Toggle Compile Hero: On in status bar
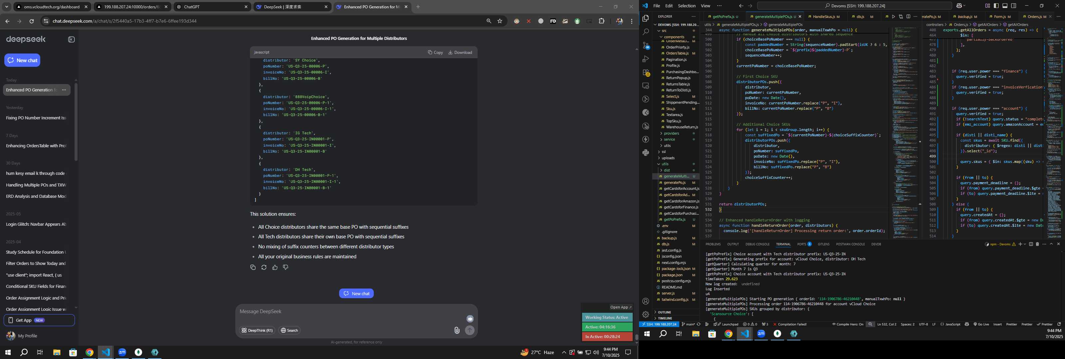This screenshot has width=1065, height=359. coord(848,324)
